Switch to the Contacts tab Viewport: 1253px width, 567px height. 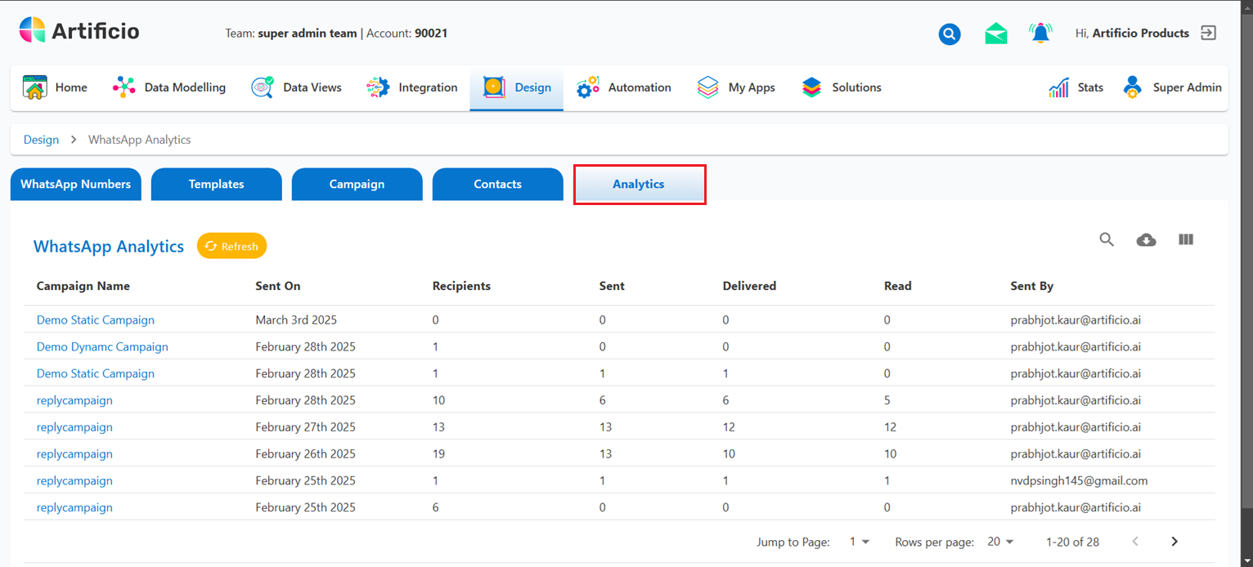[497, 184]
